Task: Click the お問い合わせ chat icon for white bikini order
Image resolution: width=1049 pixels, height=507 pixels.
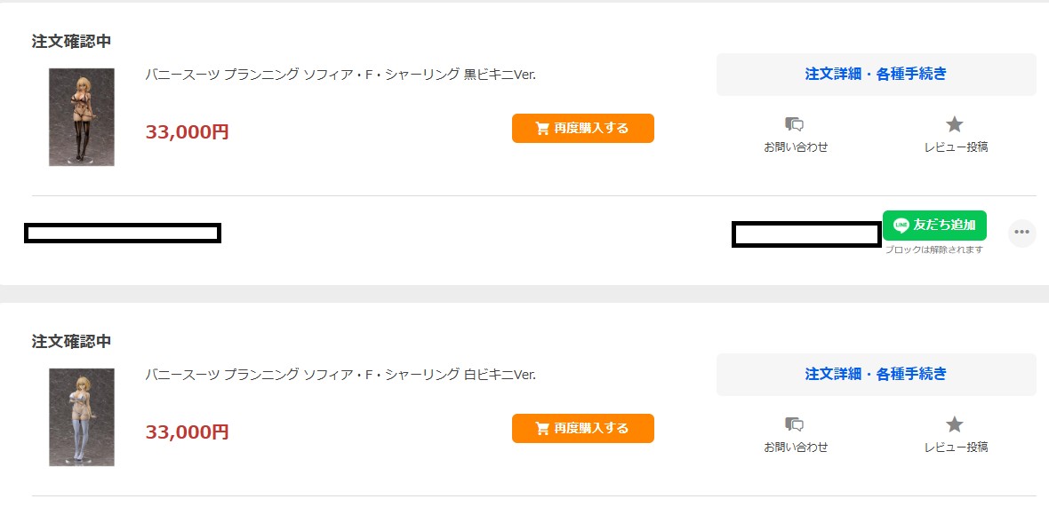Action: (x=795, y=425)
